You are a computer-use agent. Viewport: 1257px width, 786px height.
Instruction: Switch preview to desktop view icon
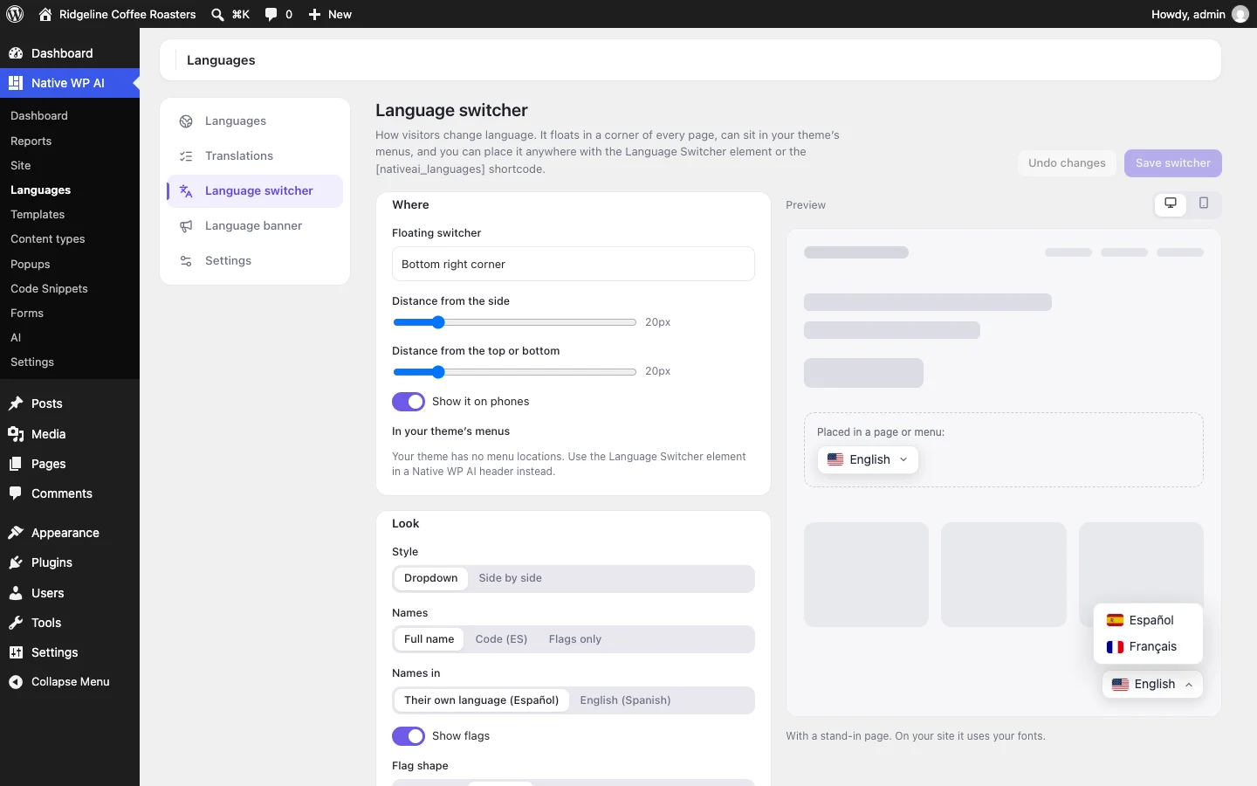(x=1171, y=203)
